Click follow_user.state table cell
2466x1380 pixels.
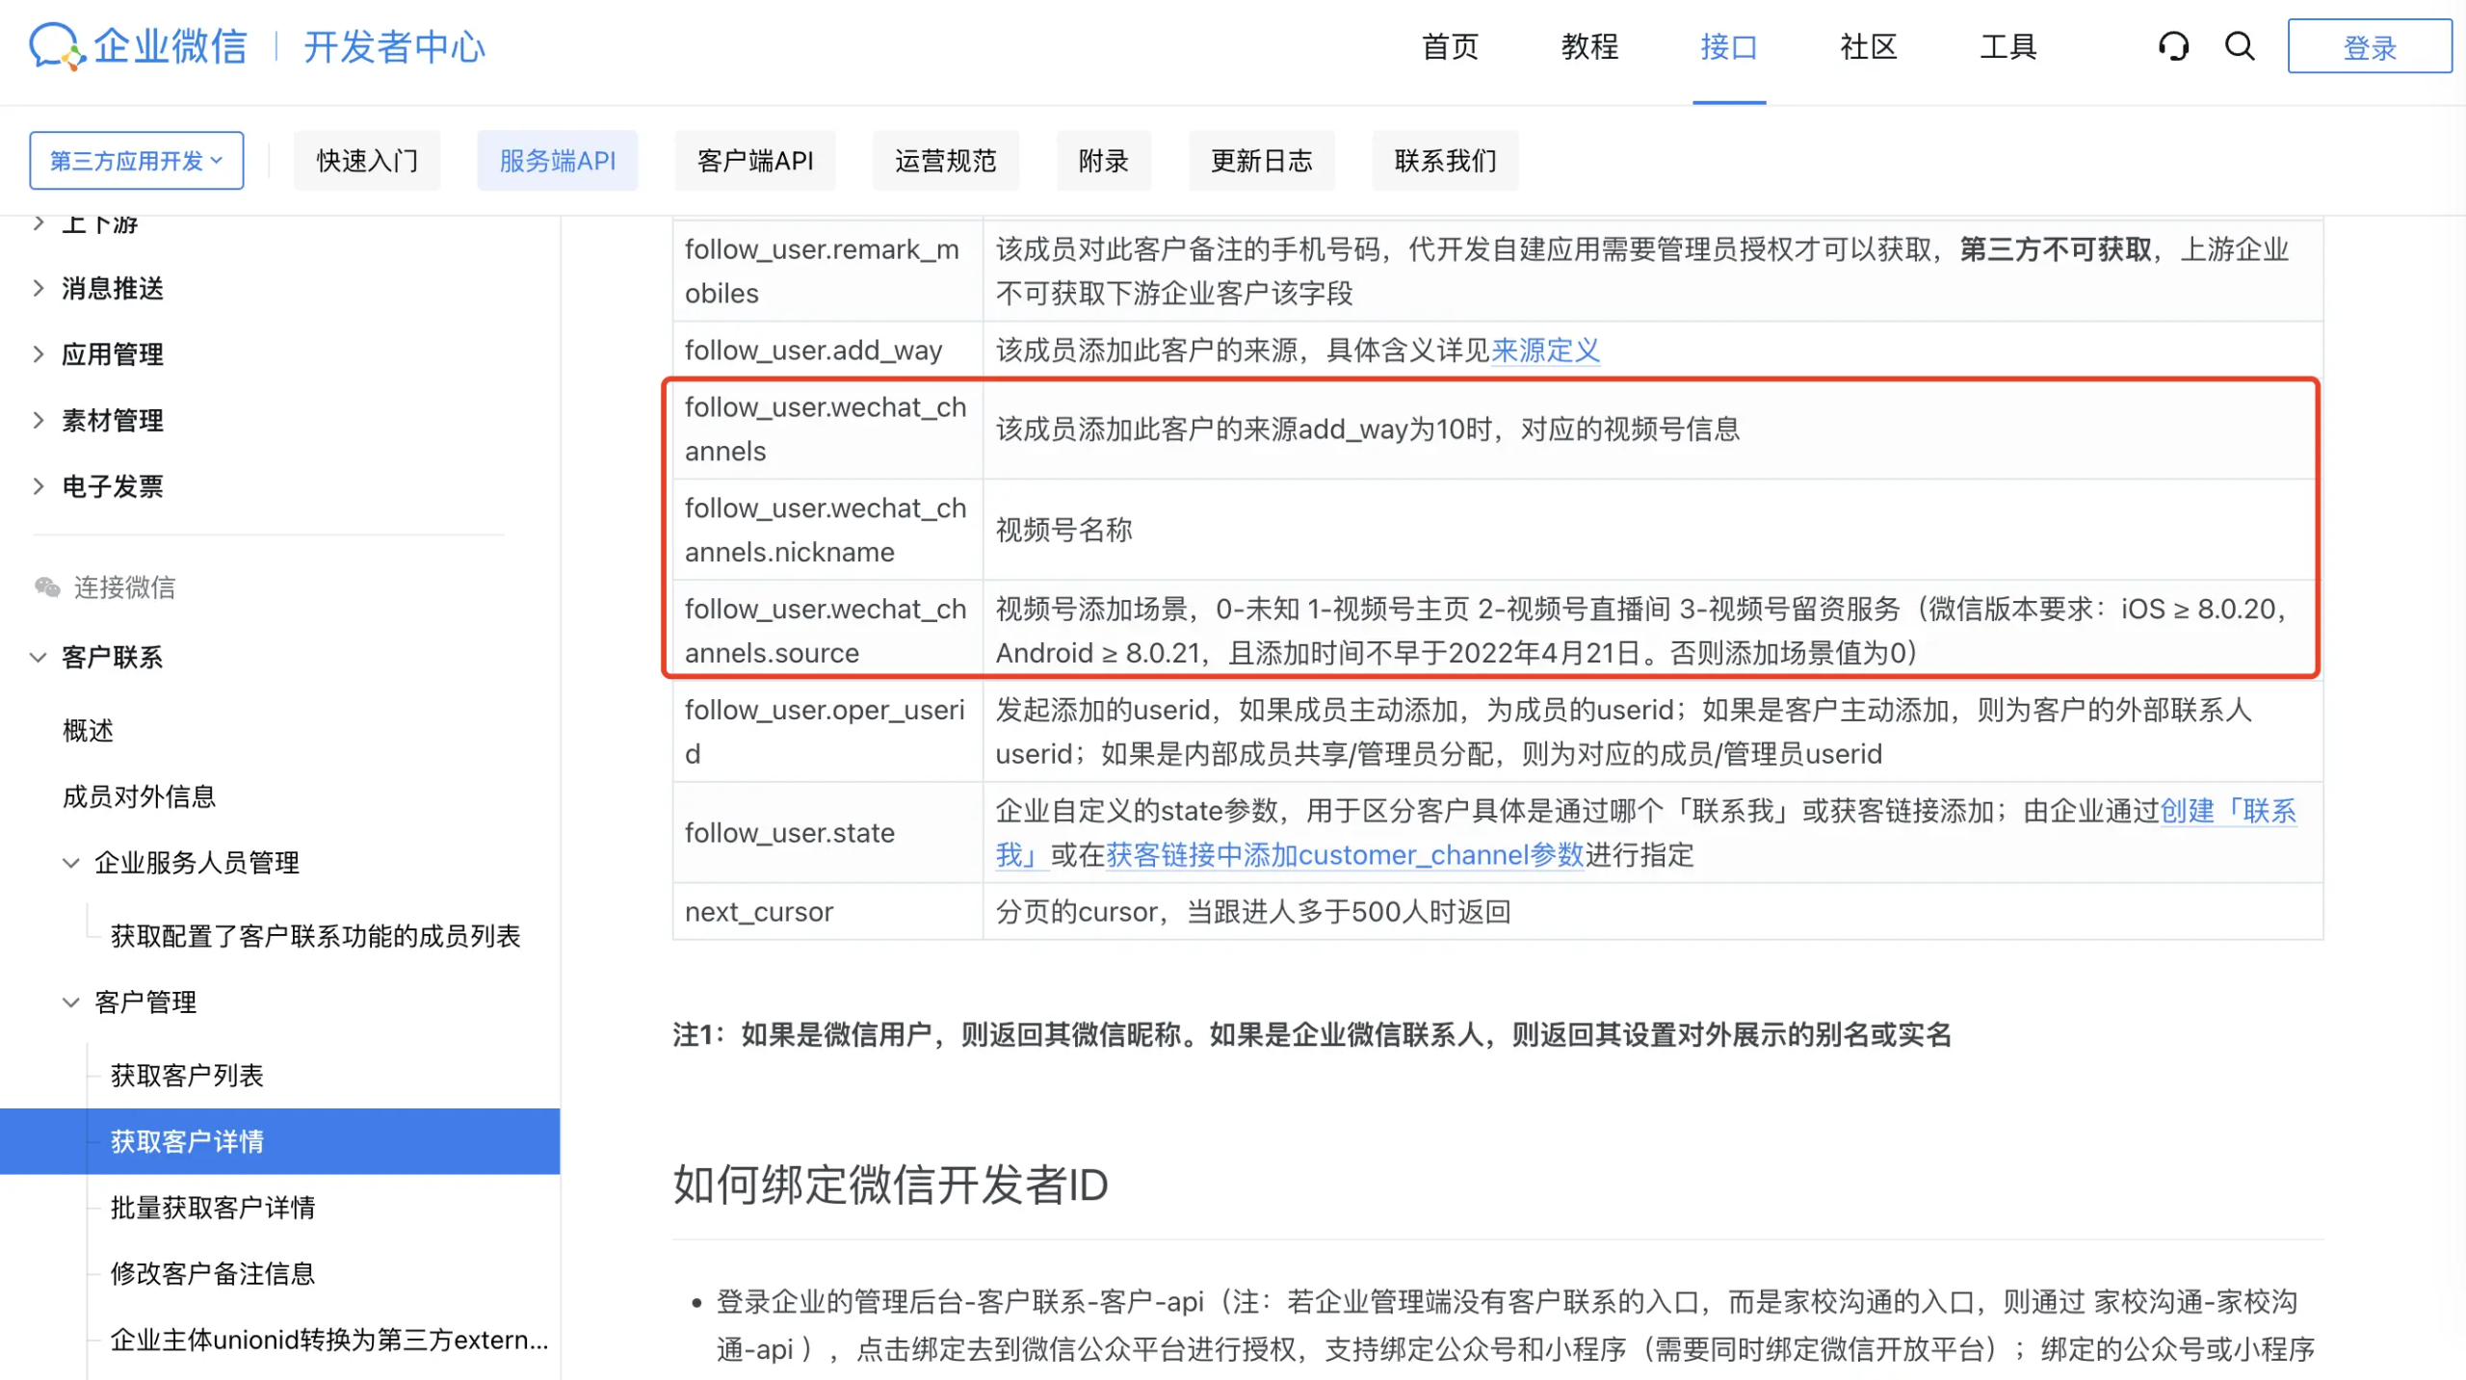coord(827,833)
